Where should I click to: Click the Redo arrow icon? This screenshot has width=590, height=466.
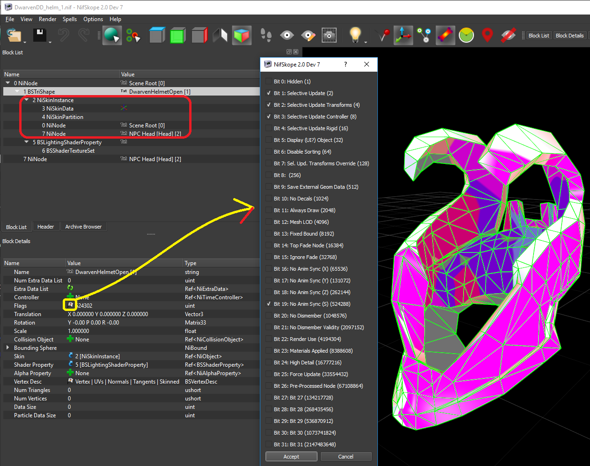[84, 36]
